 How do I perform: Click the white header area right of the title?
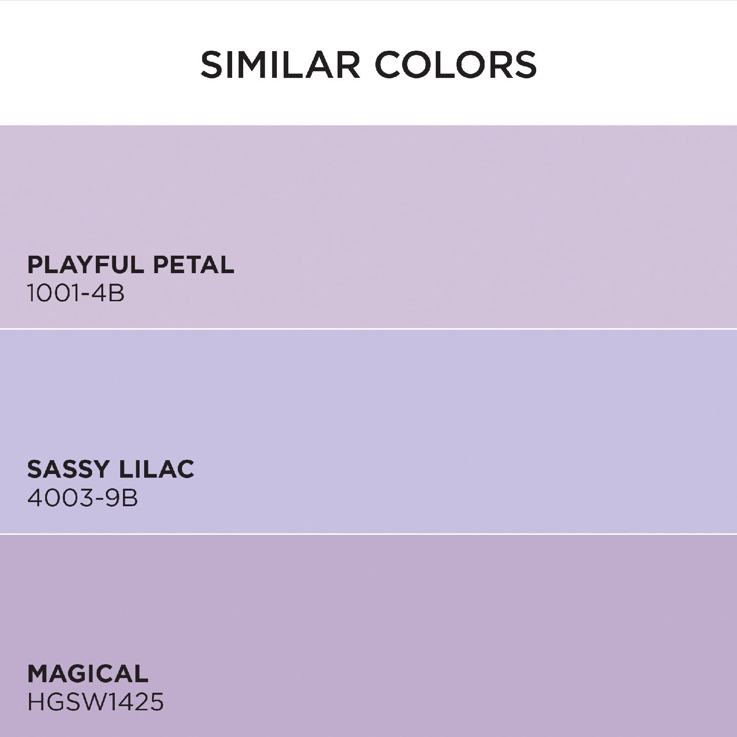click(x=645, y=64)
